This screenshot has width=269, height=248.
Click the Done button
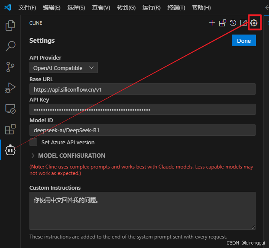click(244, 41)
